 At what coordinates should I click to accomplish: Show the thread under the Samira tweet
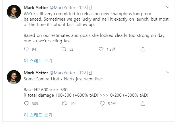pyautogui.click(x=38, y=115)
